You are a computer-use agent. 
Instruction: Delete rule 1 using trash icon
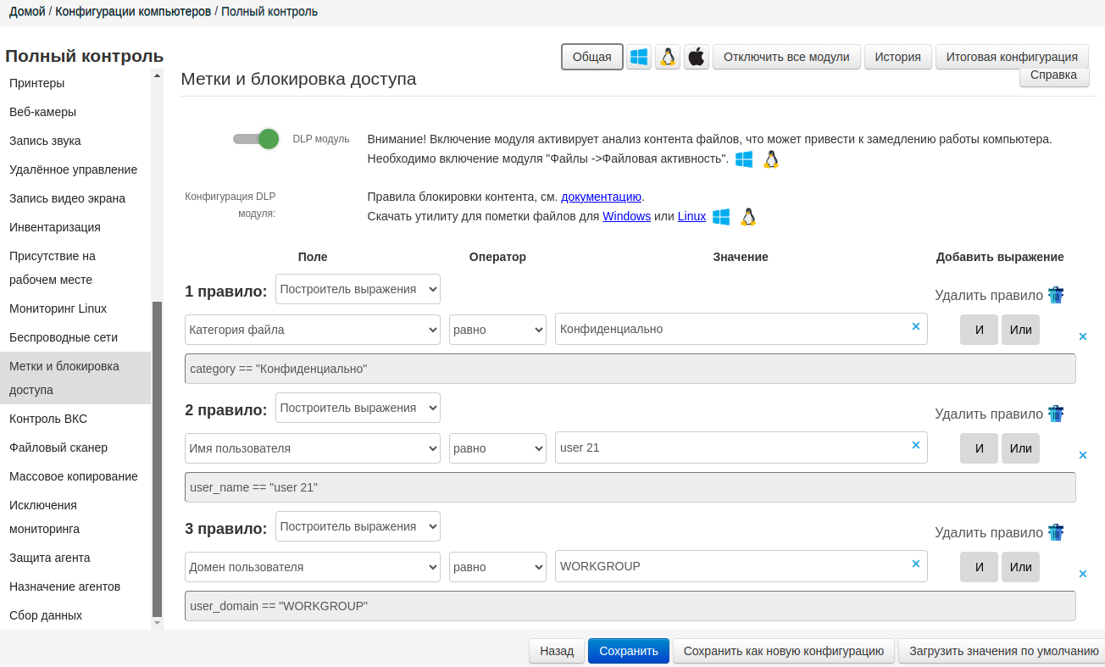1056,295
